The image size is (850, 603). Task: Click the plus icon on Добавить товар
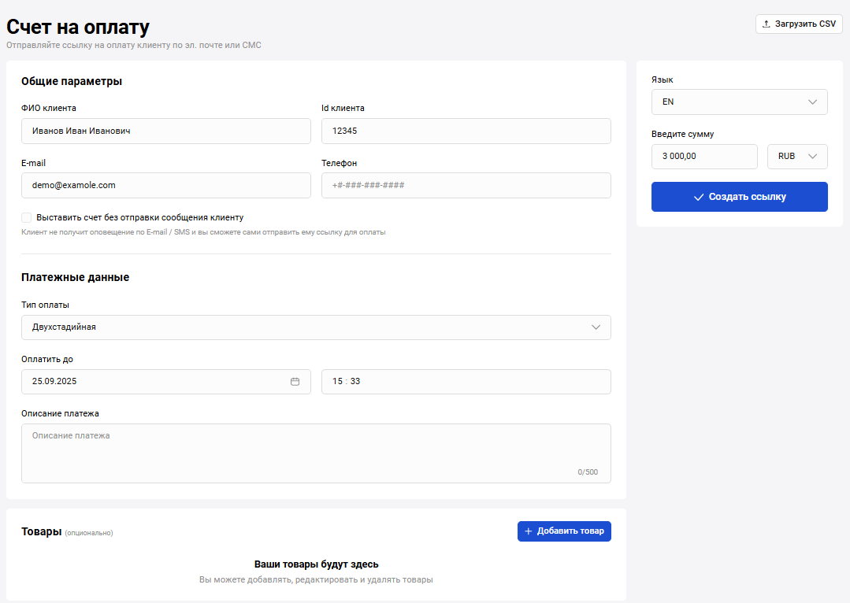(x=529, y=531)
